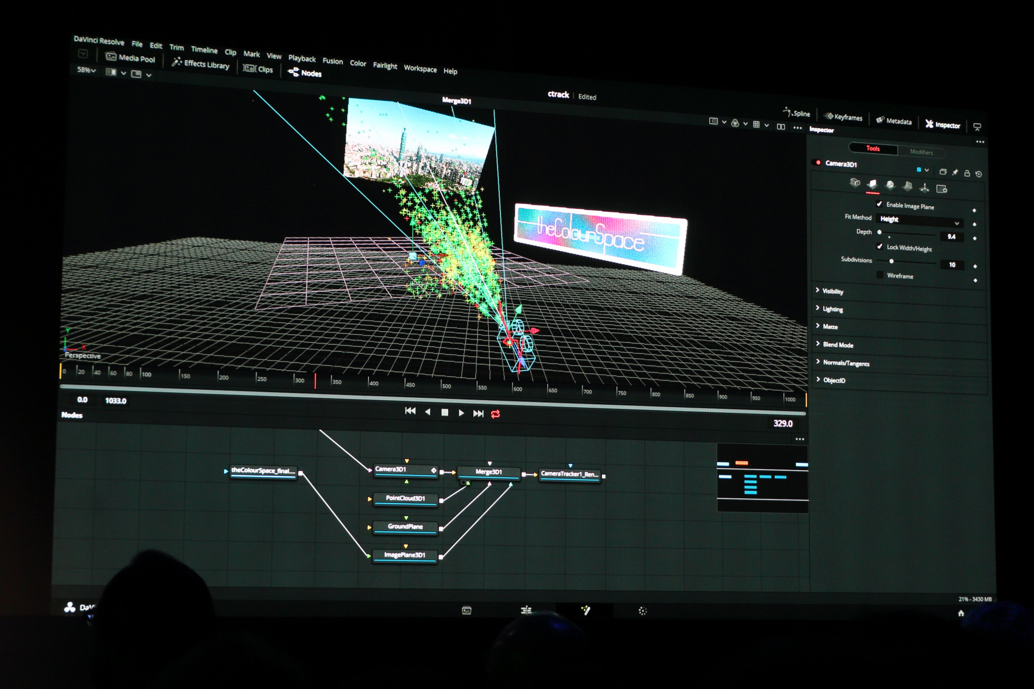Enable the Wireframe checkbox
The image size is (1034, 689).
[x=879, y=274]
